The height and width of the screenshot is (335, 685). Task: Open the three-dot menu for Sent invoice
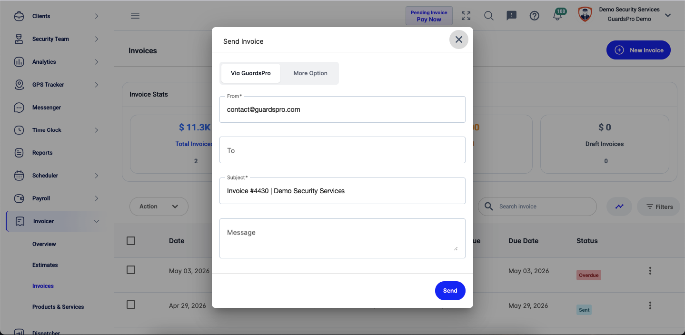(650, 305)
